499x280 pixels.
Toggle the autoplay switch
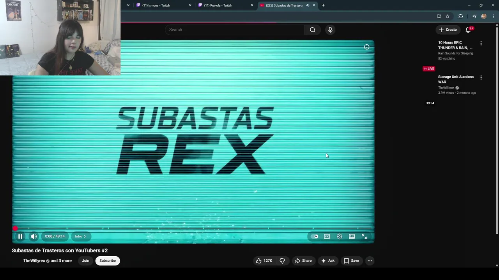[x=314, y=236]
